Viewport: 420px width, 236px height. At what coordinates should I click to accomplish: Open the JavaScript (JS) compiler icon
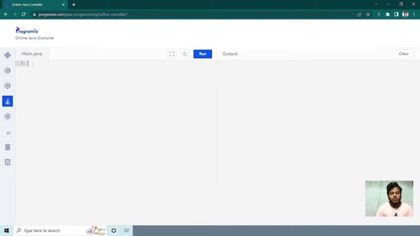tap(7, 132)
